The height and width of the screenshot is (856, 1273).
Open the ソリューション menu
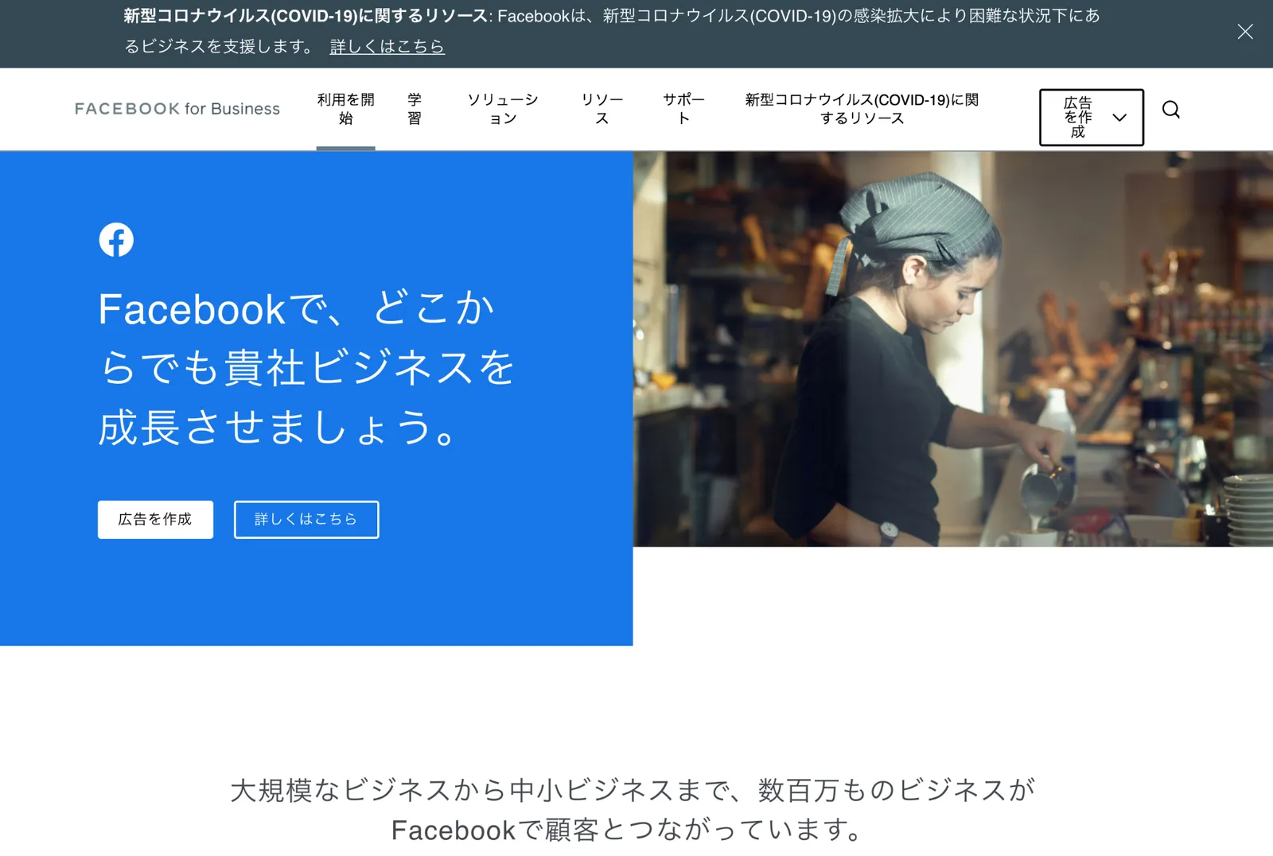pyautogui.click(x=503, y=109)
